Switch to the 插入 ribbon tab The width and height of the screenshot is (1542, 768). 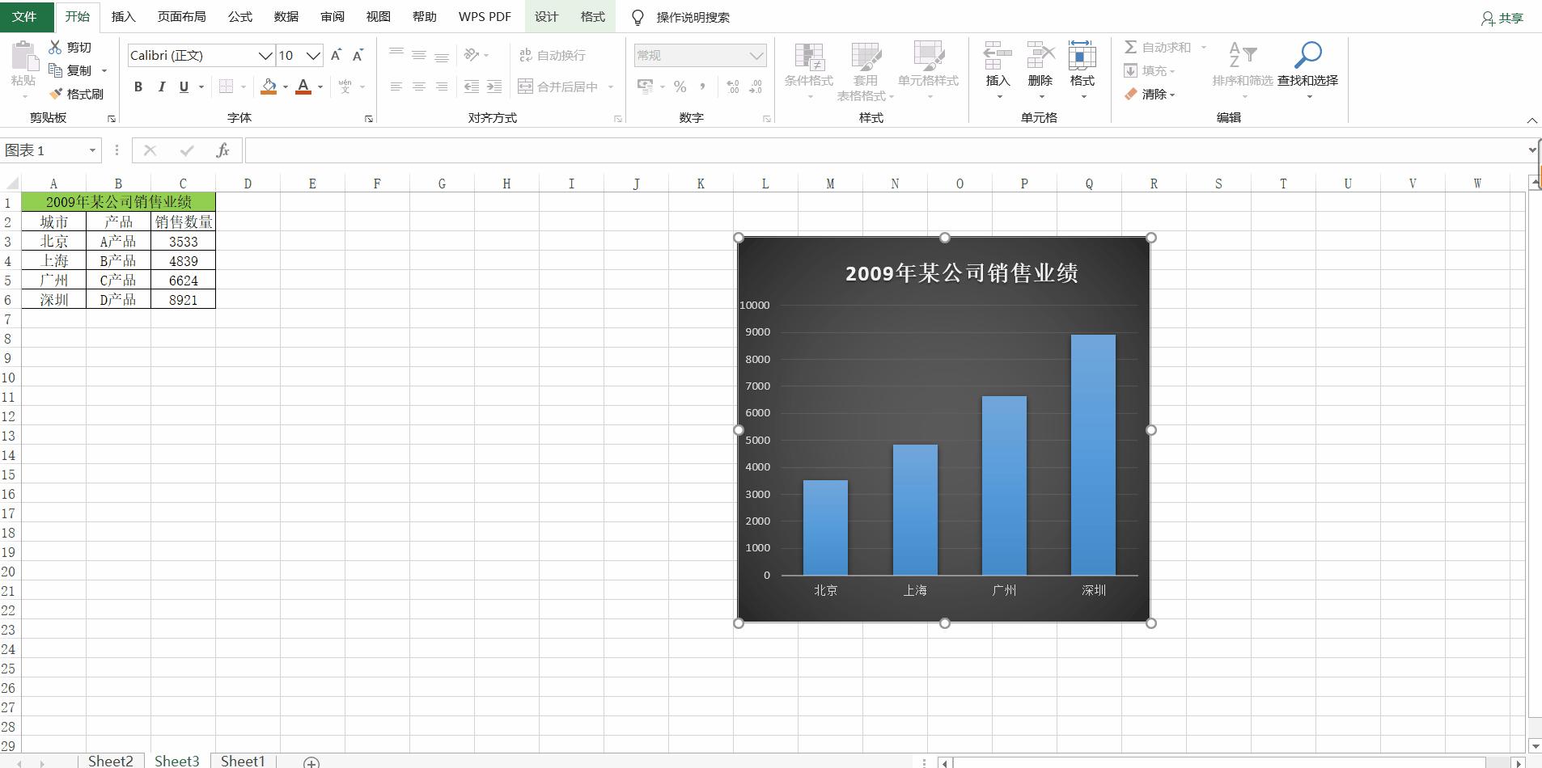[x=123, y=16]
